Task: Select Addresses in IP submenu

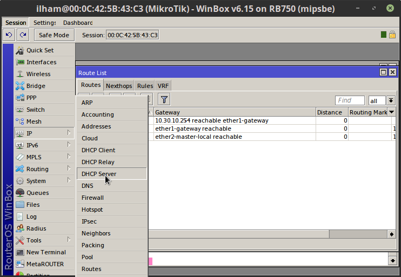Action: [x=112, y=126]
